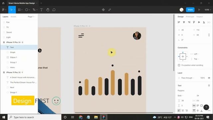
Task: Go to Figma home icon
Action: click(3, 3)
